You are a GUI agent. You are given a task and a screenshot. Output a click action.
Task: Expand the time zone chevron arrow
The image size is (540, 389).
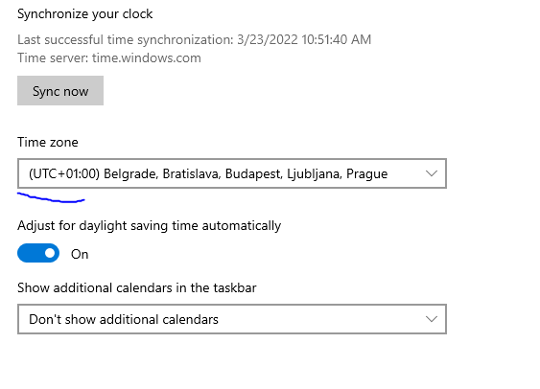[432, 173]
